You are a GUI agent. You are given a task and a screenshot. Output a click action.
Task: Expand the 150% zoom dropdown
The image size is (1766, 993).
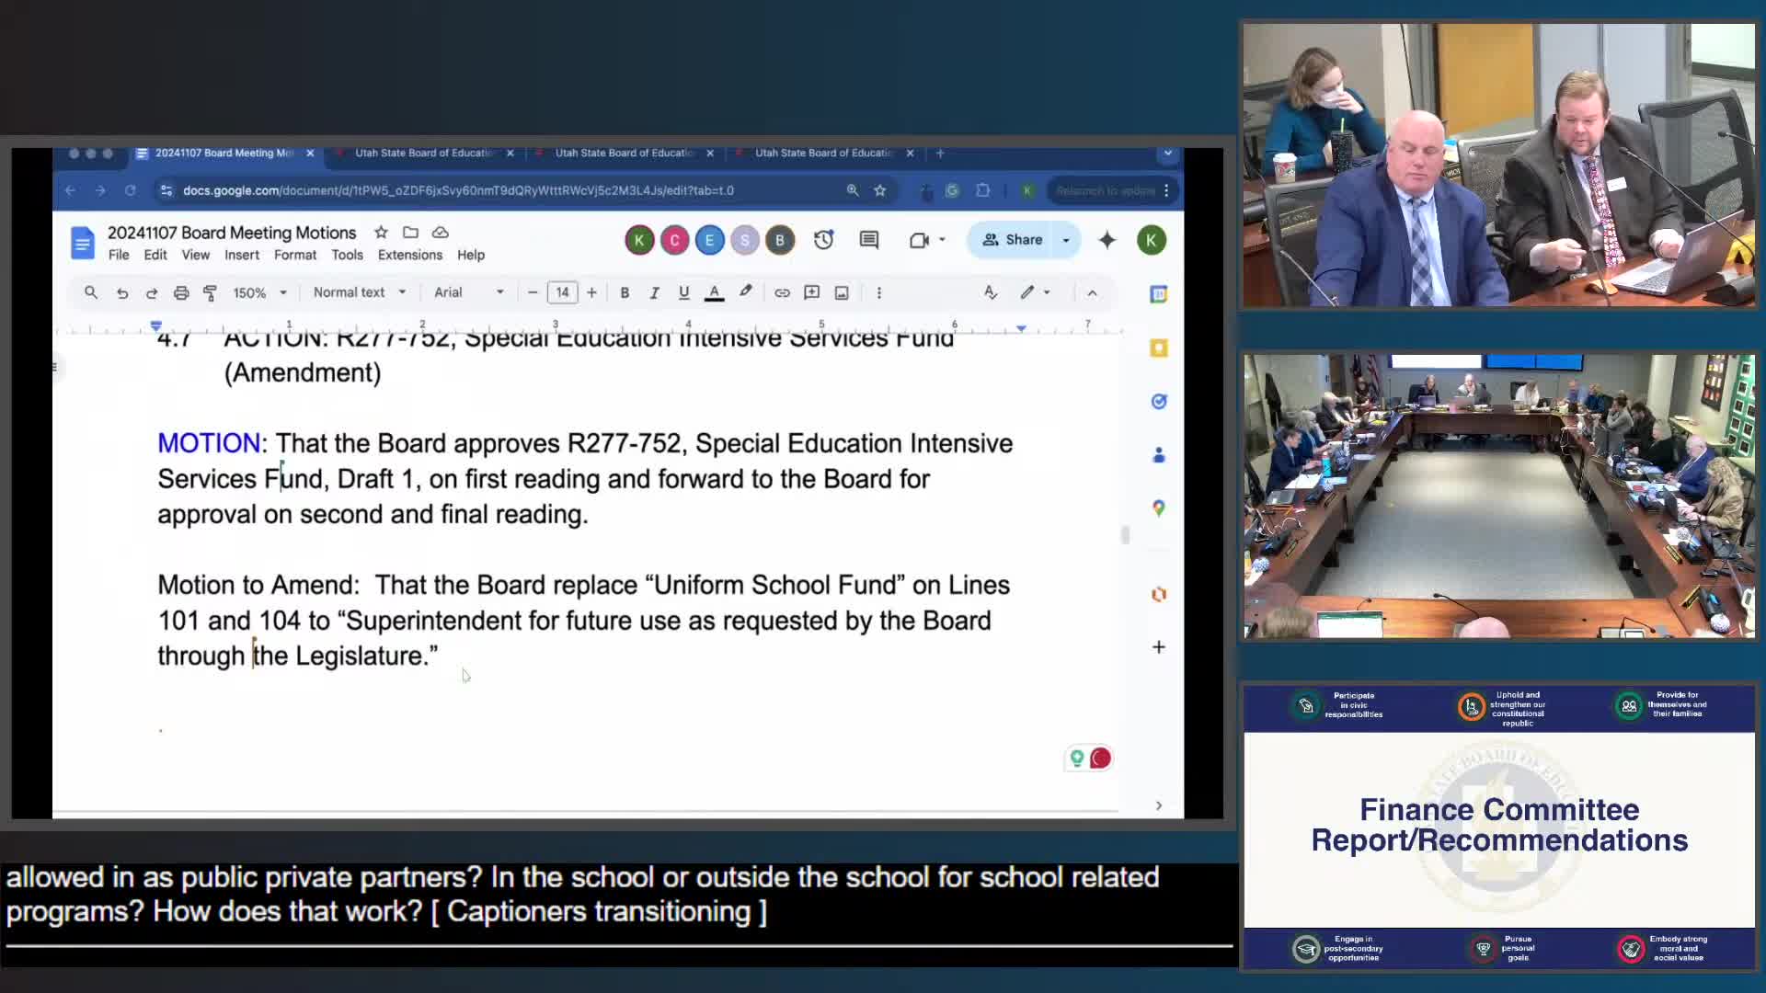pyautogui.click(x=259, y=292)
